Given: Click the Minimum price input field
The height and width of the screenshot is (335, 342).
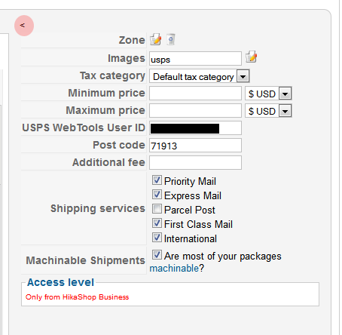Looking at the screenshot, I should click(195, 94).
